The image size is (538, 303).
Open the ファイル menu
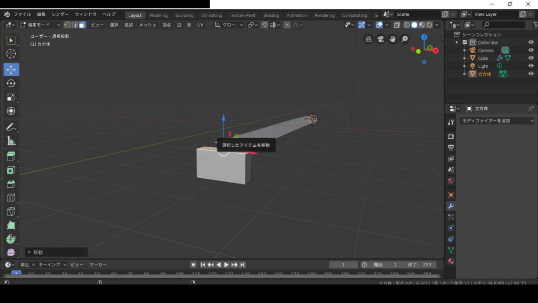pos(22,14)
